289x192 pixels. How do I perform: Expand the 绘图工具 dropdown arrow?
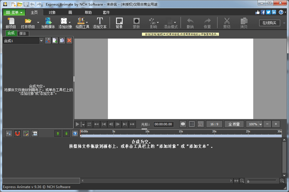pyautogui.click(x=87, y=22)
